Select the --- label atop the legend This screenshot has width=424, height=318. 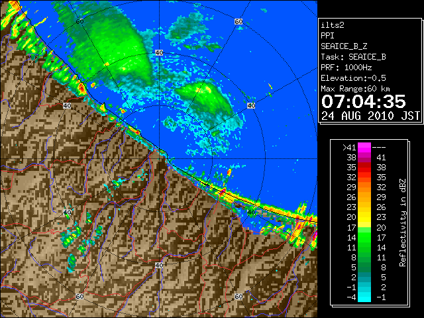tap(379, 147)
